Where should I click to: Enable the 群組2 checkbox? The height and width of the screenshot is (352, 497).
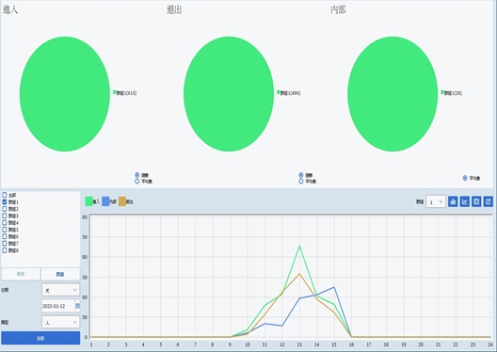5,209
